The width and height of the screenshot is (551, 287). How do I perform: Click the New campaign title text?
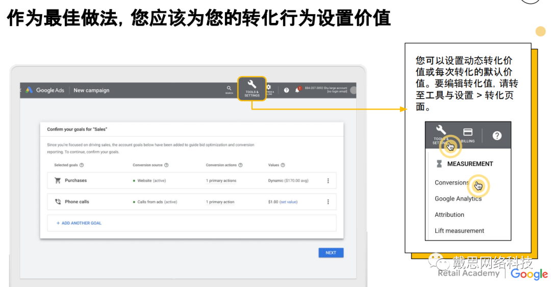coord(91,91)
